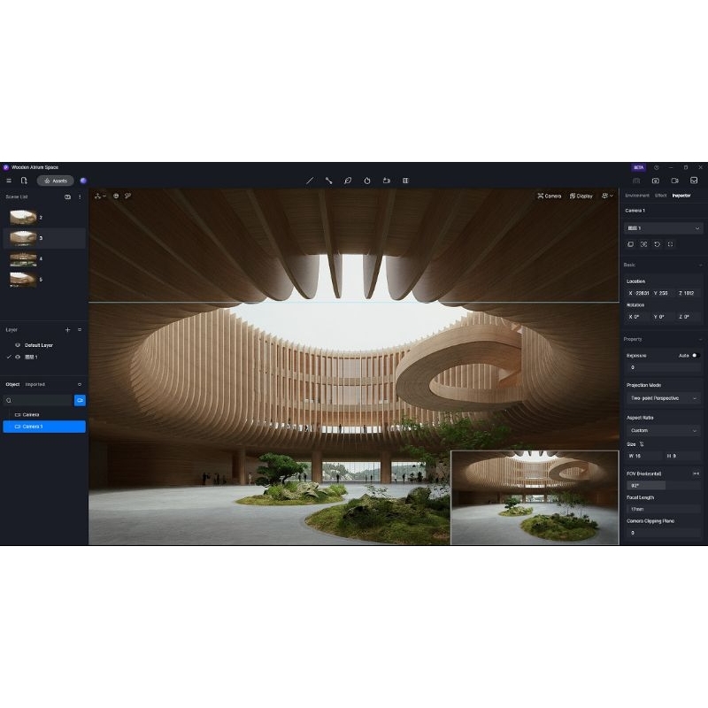Image resolution: width=708 pixels, height=708 pixels.
Task: Click the add layer plus icon
Action: [x=67, y=329]
